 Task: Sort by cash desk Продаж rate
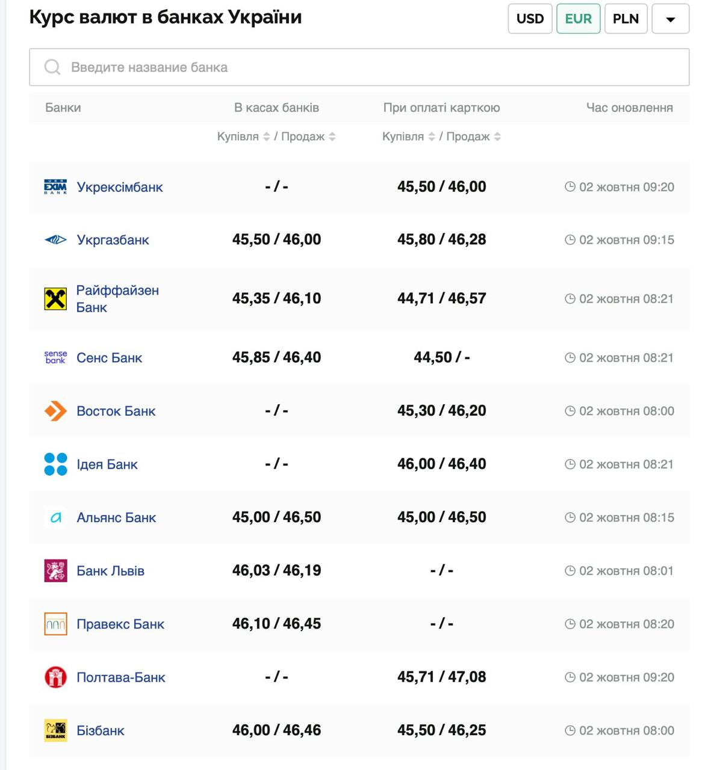pos(332,137)
